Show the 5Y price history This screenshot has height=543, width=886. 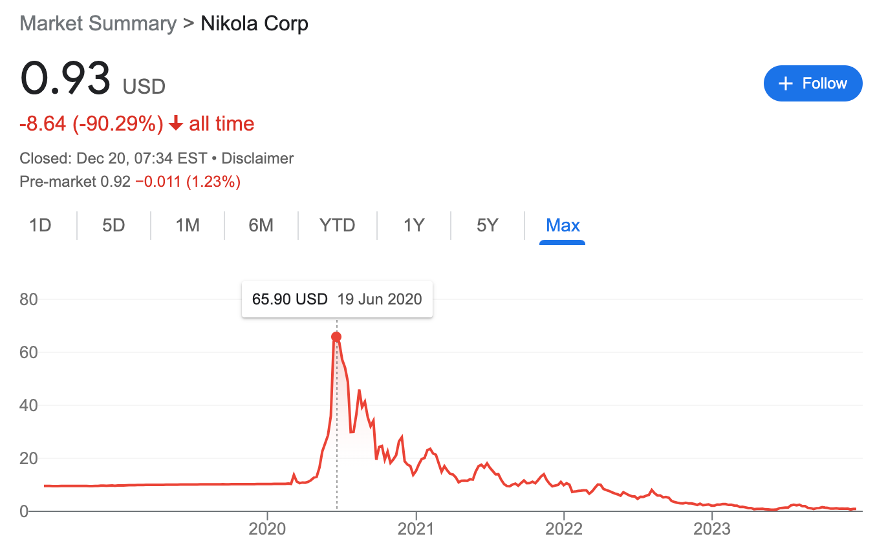488,226
